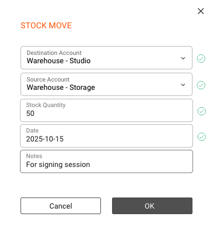This screenshot has width=213, height=228.
Task: Click the validation checkmark next to Date
Action: [x=201, y=137]
